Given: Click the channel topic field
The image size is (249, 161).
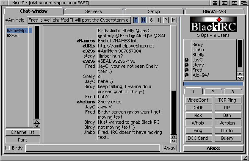Looking at the screenshot, I should coord(79,20).
